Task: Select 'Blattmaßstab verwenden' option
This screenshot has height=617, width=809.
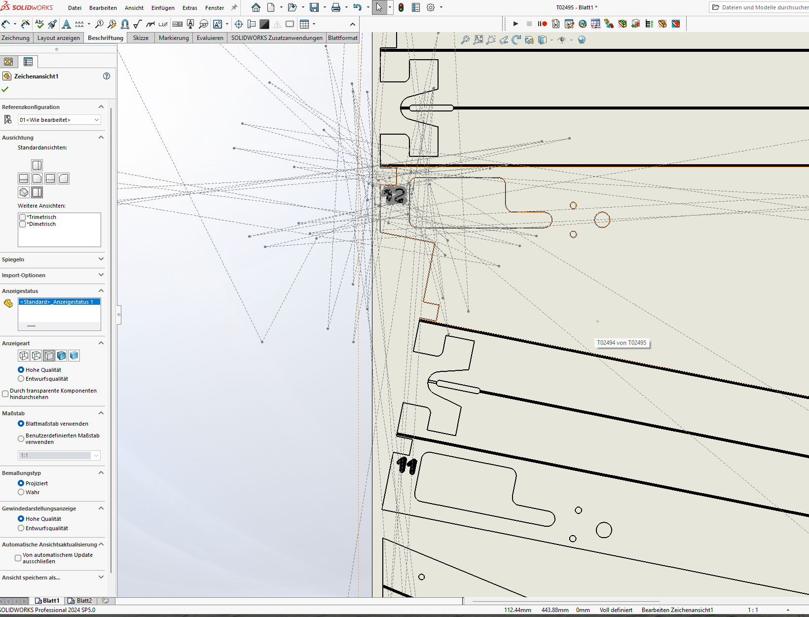Action: 21,424
